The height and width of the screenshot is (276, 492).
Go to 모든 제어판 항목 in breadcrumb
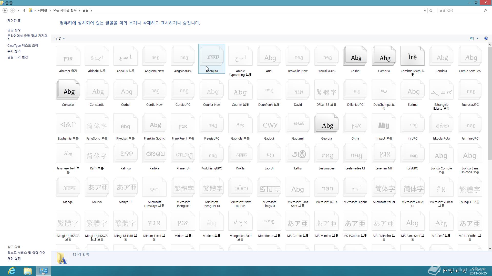(65, 10)
